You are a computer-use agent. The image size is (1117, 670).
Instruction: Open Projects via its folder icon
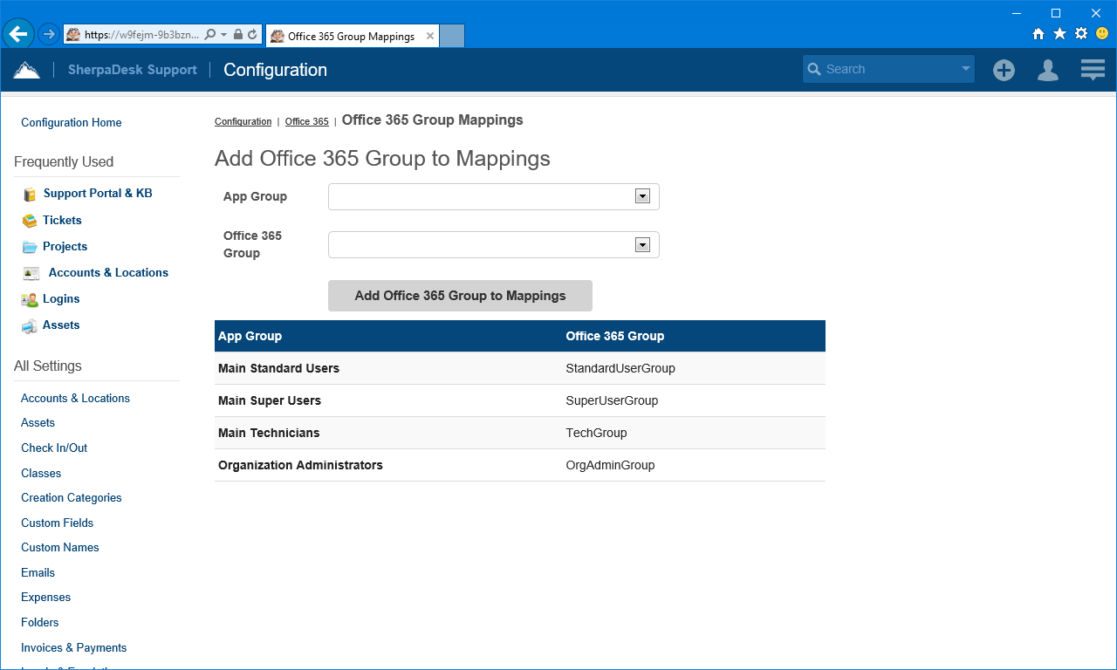pos(29,246)
